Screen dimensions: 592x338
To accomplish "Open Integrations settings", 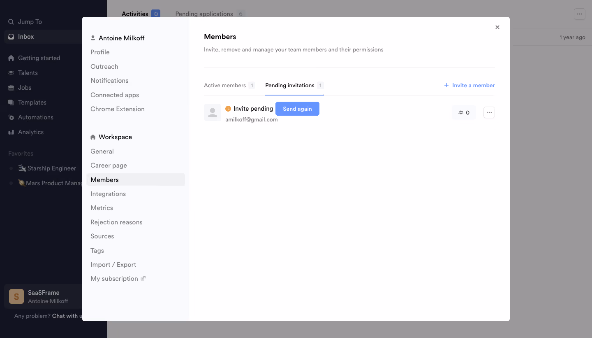I will click(108, 194).
